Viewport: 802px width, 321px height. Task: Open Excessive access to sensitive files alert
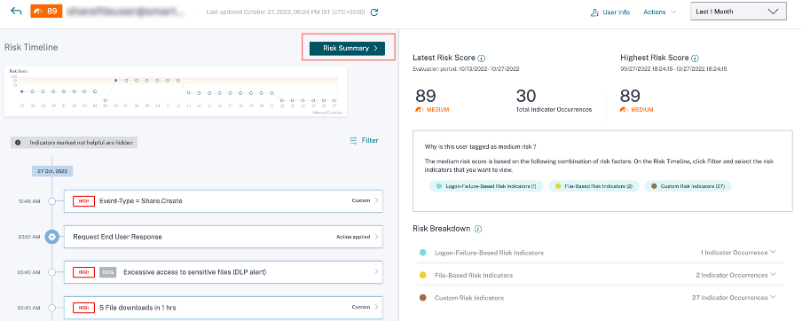click(223, 272)
